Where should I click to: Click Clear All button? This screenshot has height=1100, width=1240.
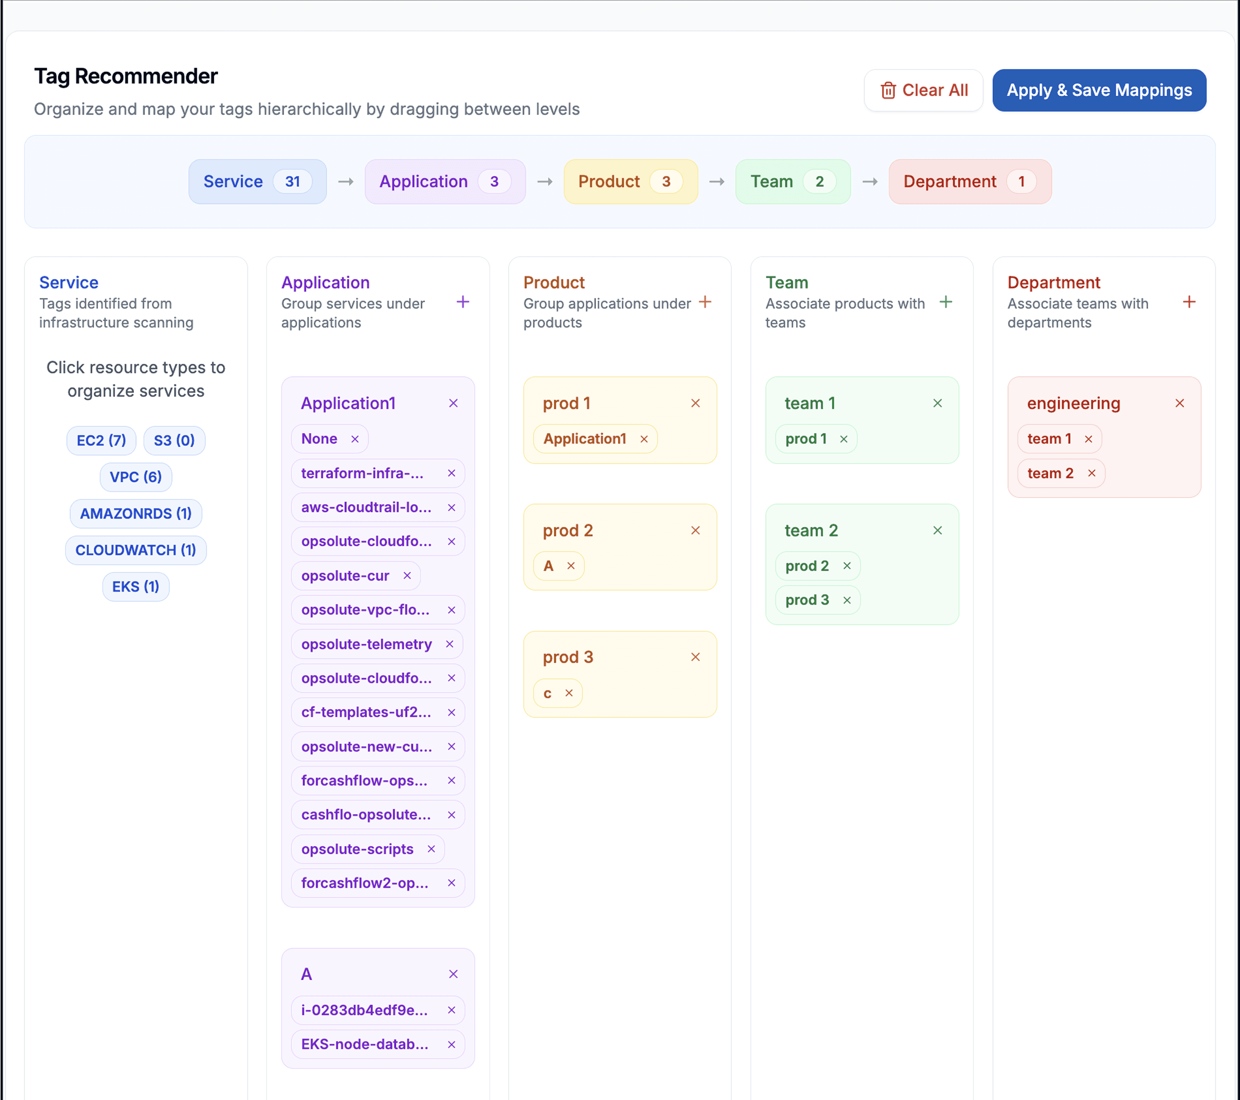(923, 90)
